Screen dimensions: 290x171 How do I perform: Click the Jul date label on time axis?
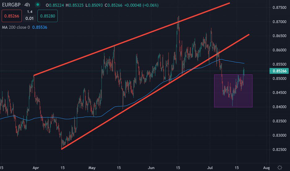(x=210, y=168)
